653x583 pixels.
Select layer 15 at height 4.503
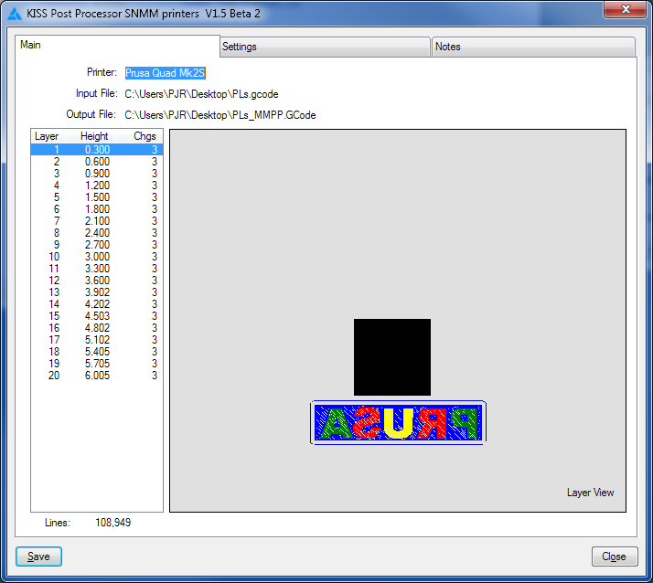point(97,316)
